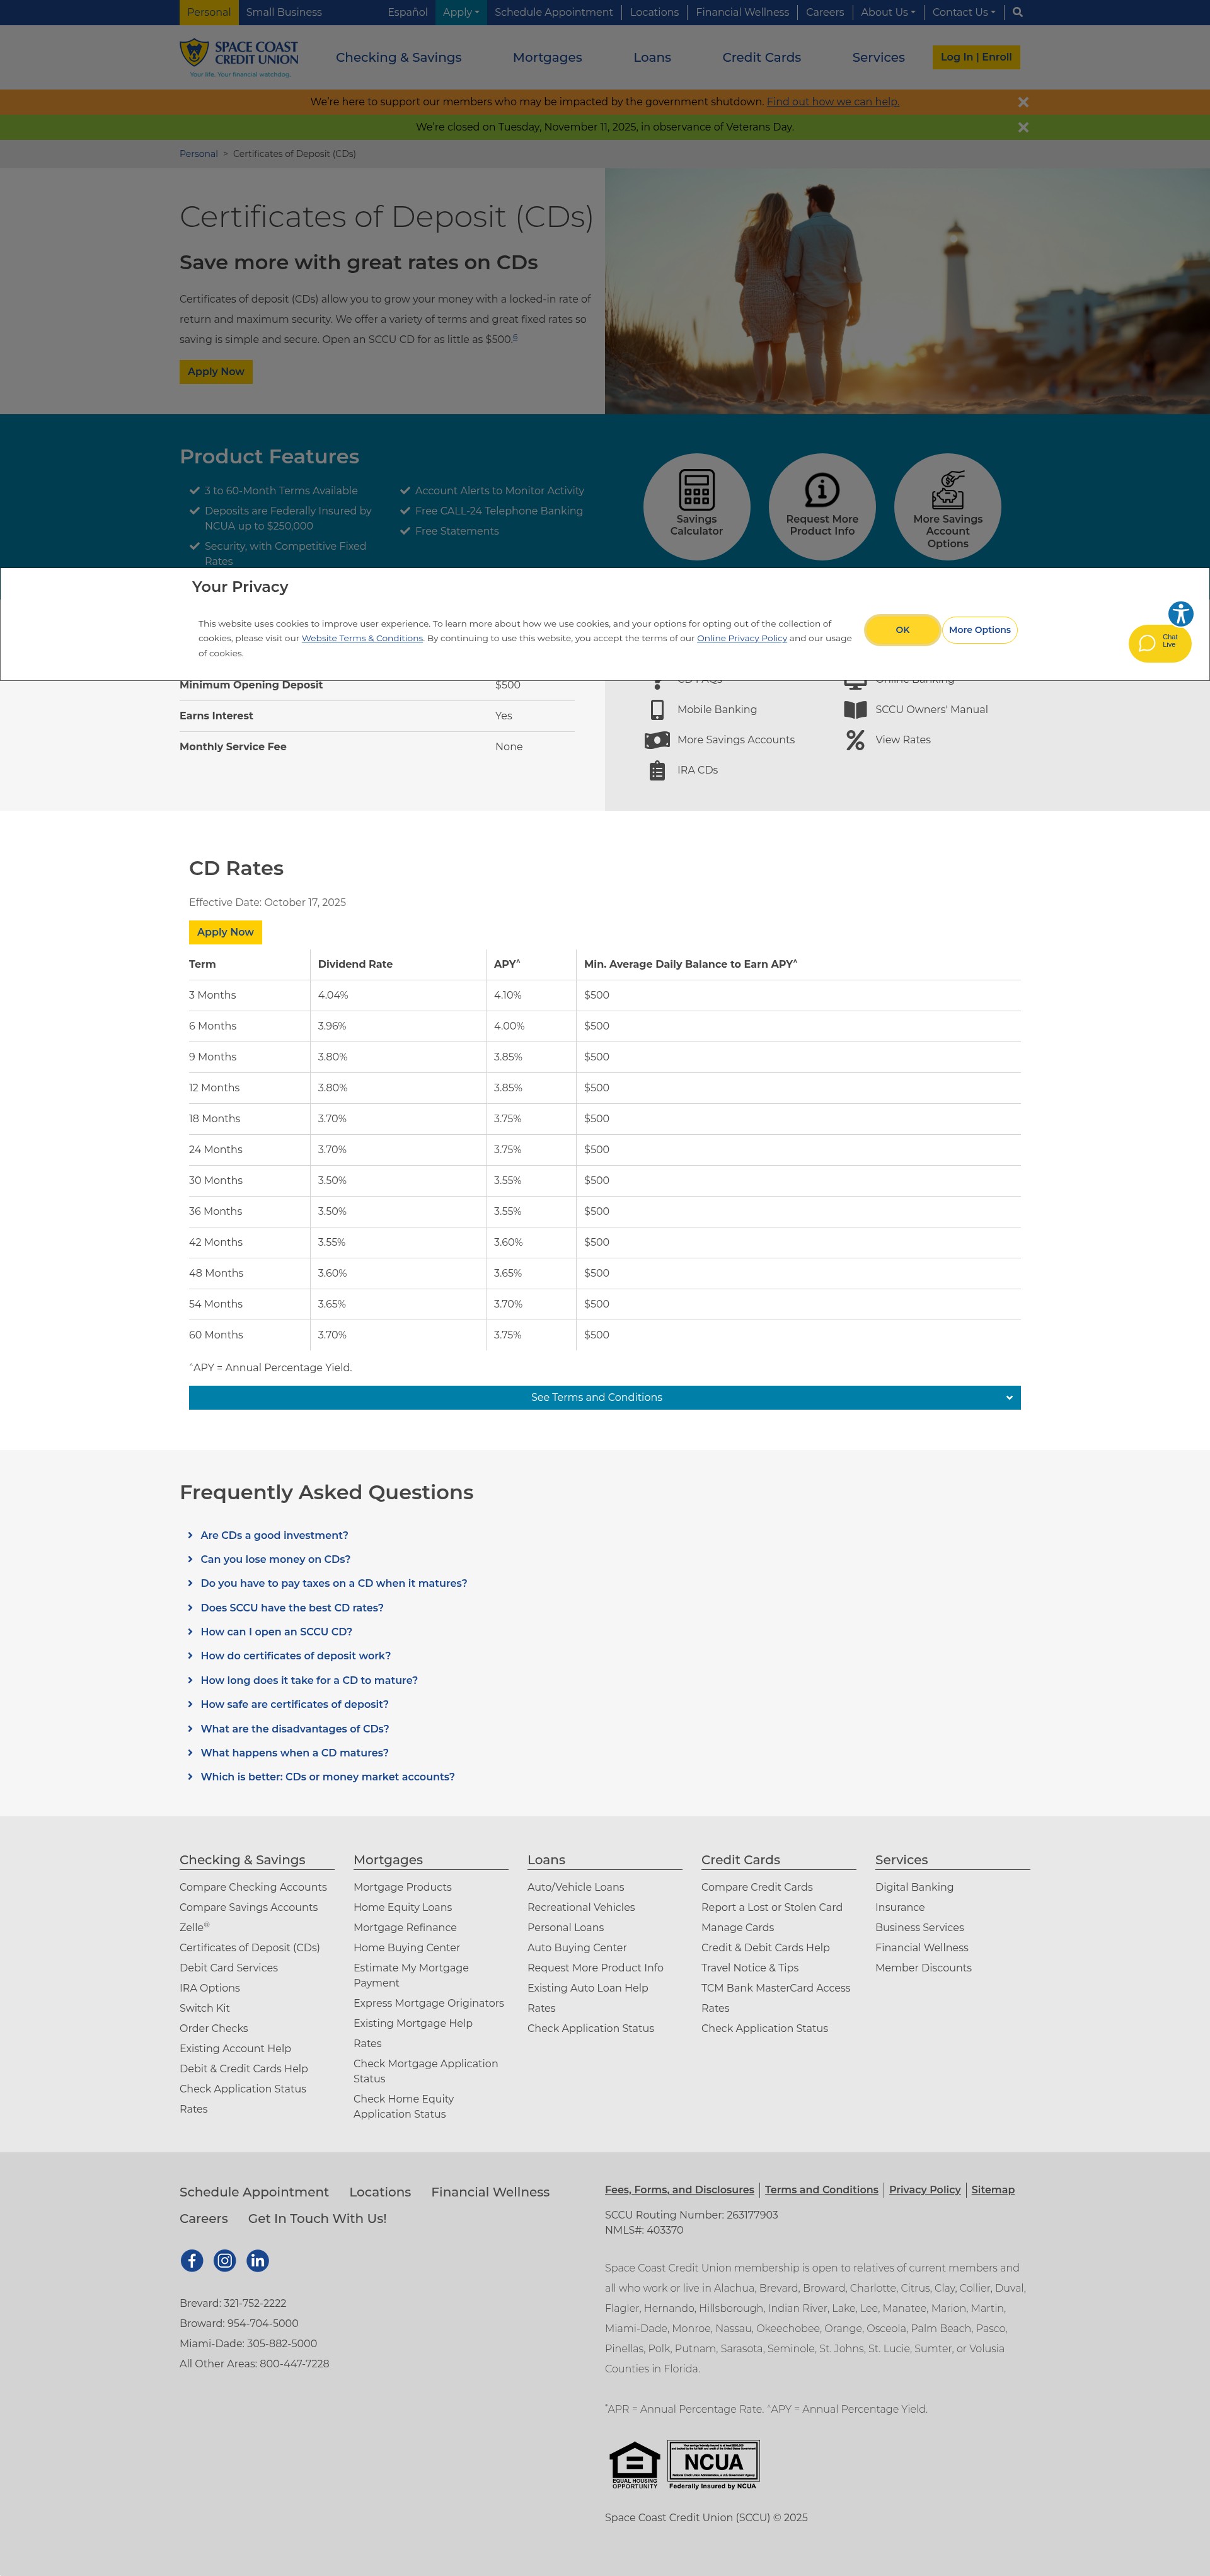Click the More Savings Accounts cash icon

click(x=657, y=740)
